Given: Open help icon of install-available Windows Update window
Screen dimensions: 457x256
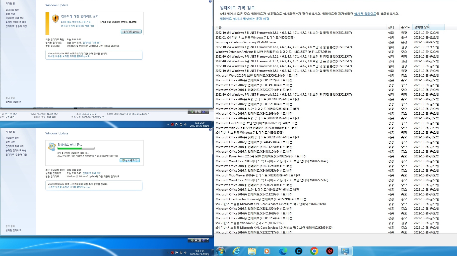Looking at the screenshot, I should (x=210, y=2).
